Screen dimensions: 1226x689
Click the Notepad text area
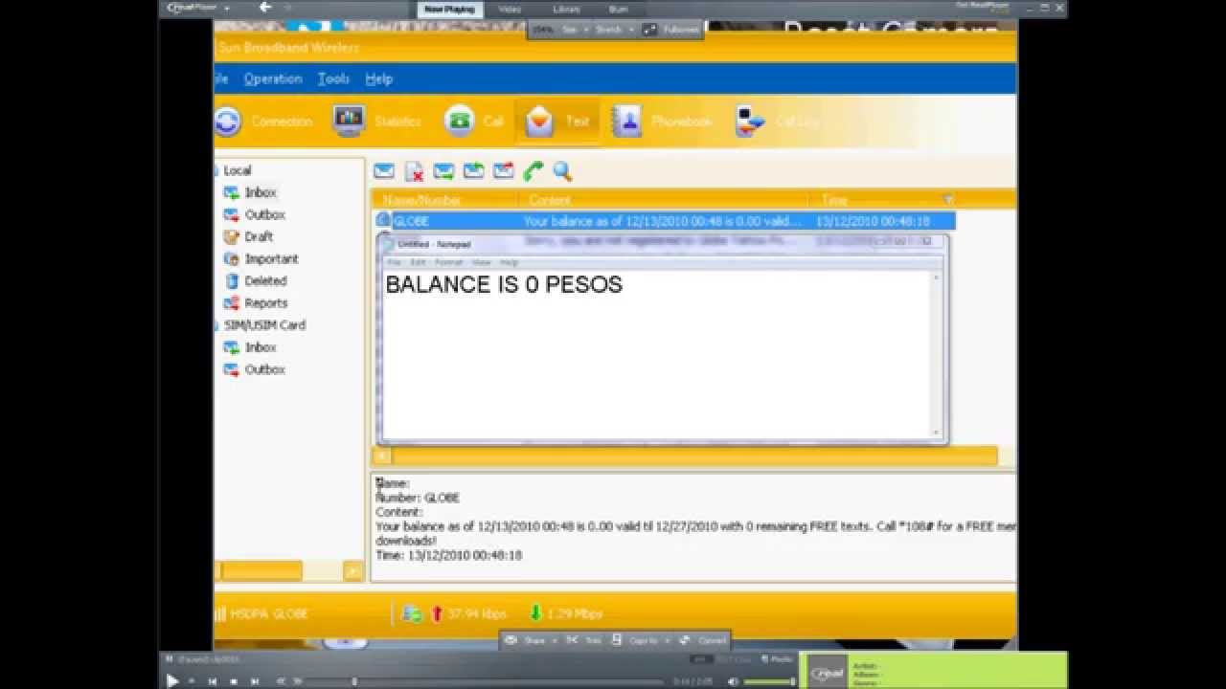tap(657, 354)
